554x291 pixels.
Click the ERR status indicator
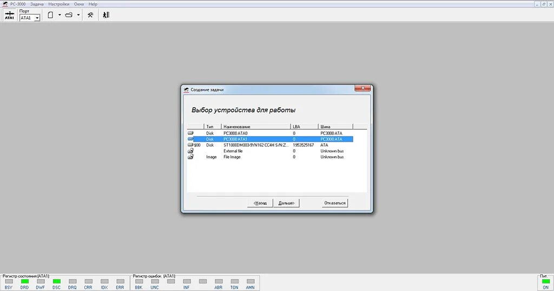[x=120, y=281]
